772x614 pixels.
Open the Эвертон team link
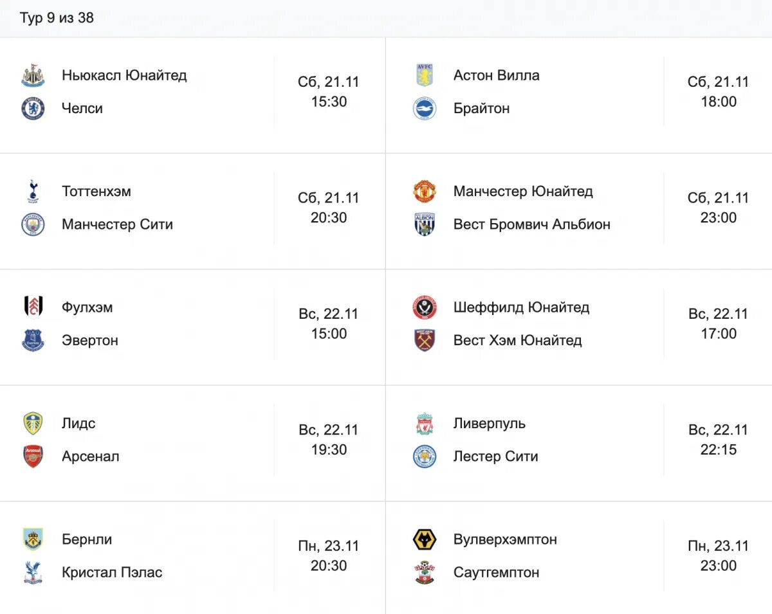pos(90,341)
